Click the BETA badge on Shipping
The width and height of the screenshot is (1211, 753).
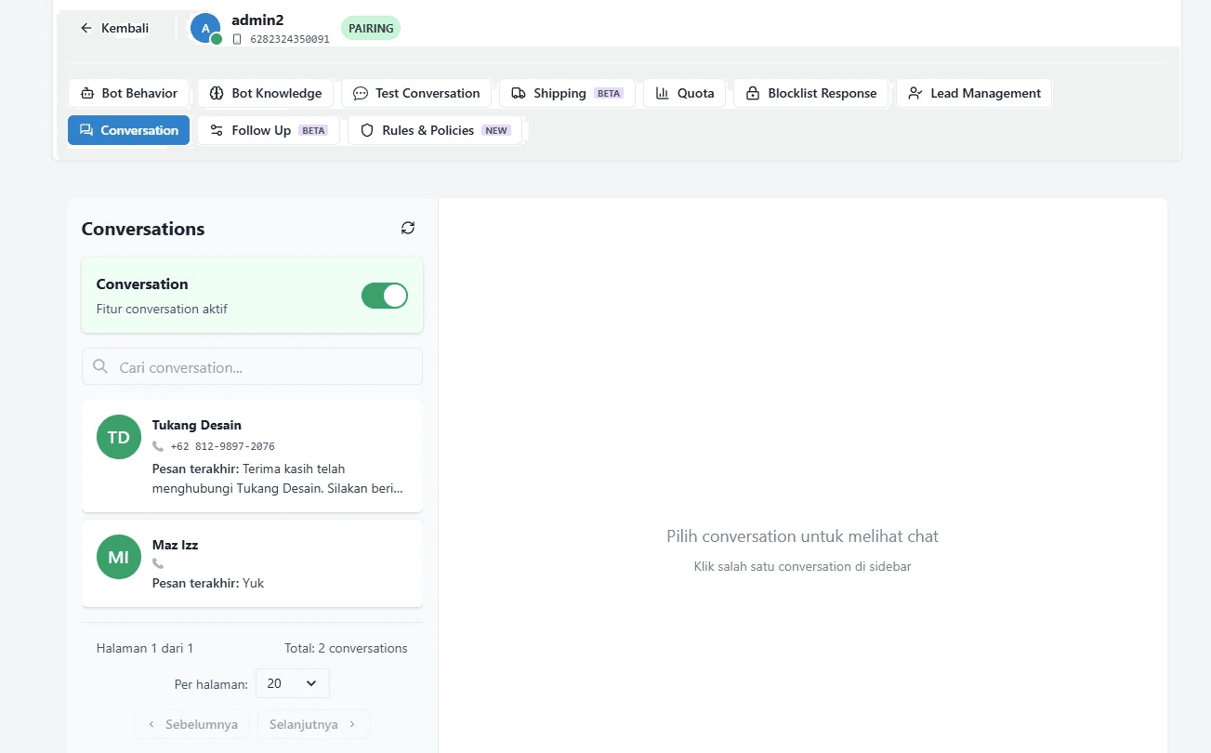609,93
